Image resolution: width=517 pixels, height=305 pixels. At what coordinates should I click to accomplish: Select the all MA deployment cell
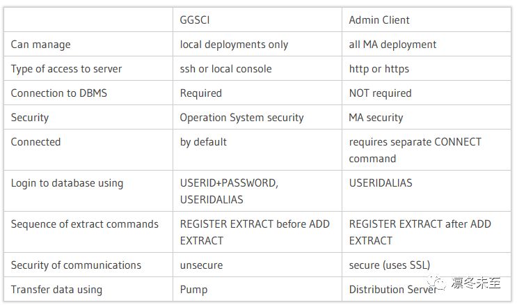[392, 45]
